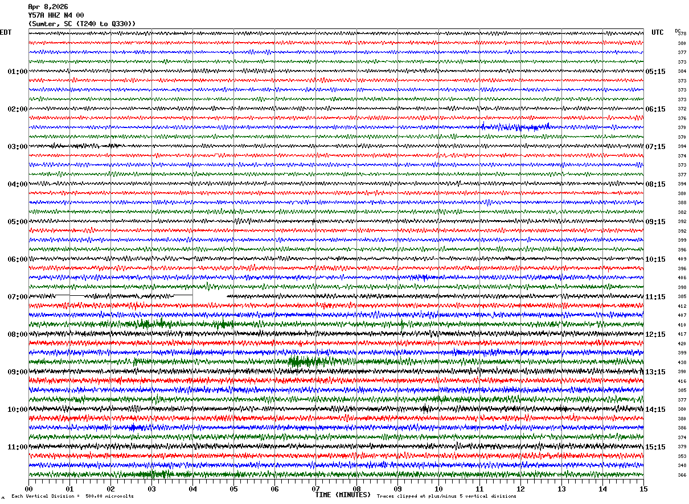Select DC offset value 366

pos(682,475)
